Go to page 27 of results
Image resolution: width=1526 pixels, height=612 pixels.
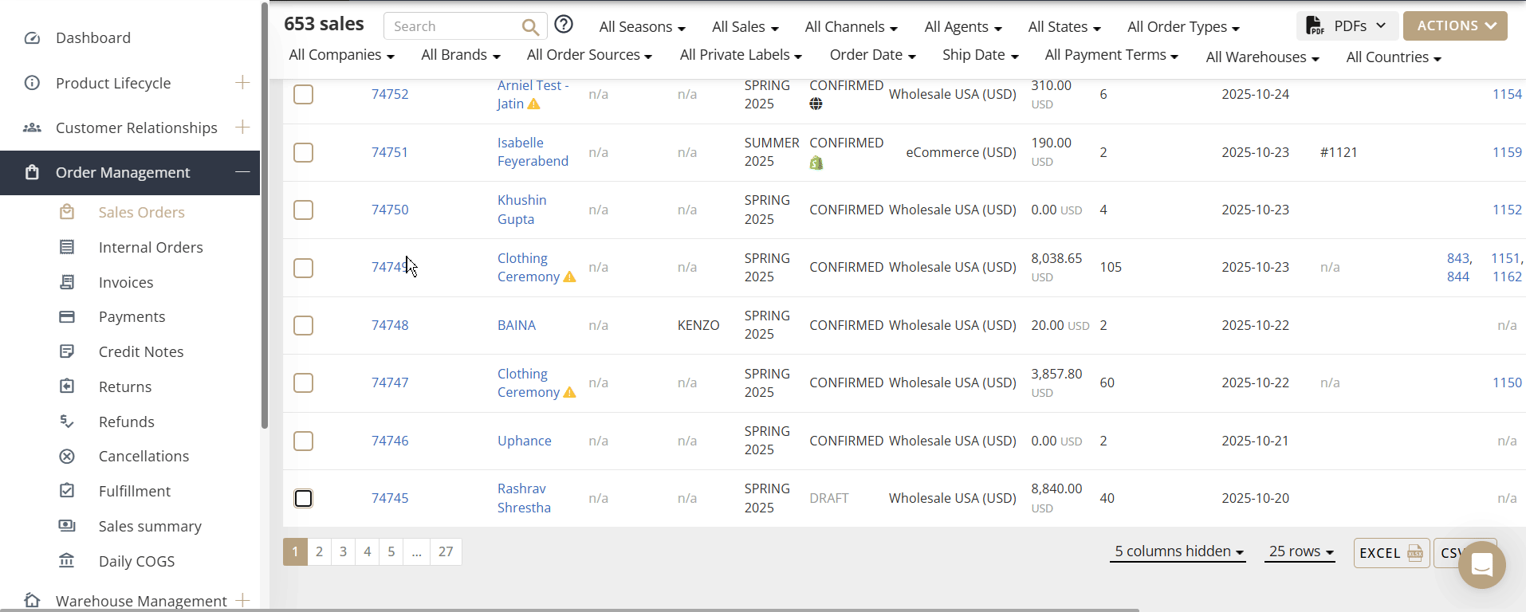(446, 551)
